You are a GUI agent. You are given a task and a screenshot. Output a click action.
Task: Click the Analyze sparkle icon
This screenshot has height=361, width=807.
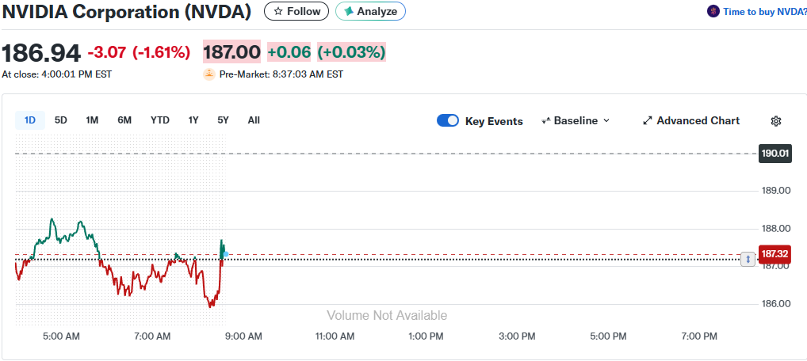[348, 11]
